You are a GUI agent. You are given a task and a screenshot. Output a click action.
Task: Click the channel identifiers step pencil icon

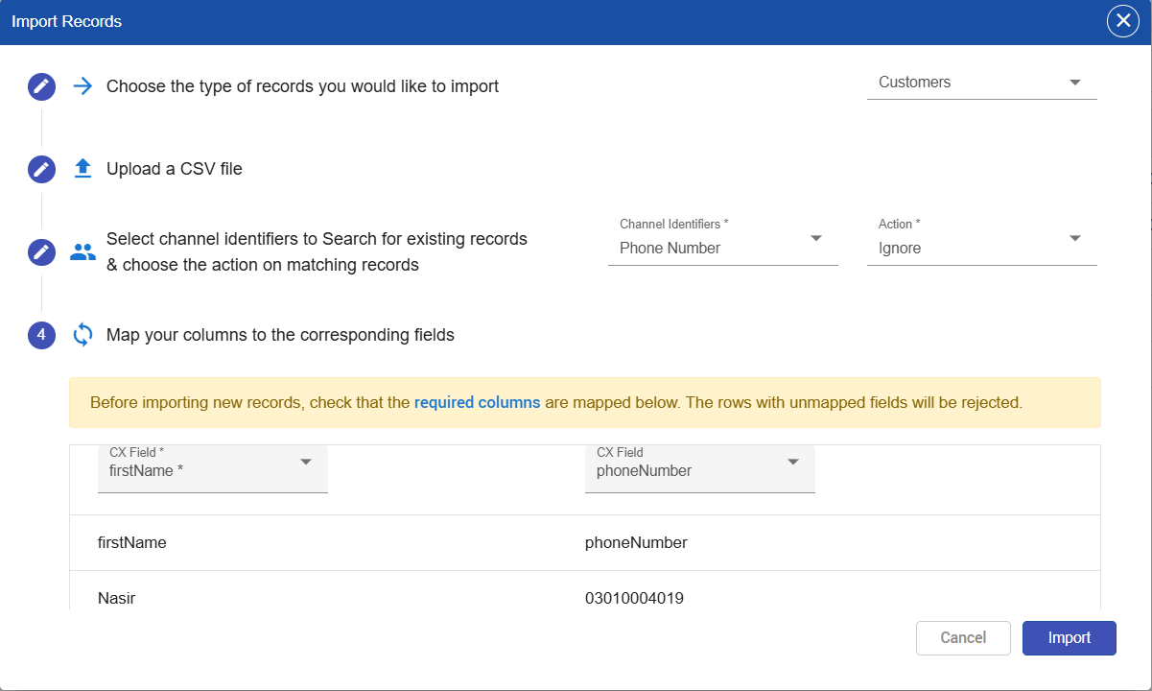[41, 252]
